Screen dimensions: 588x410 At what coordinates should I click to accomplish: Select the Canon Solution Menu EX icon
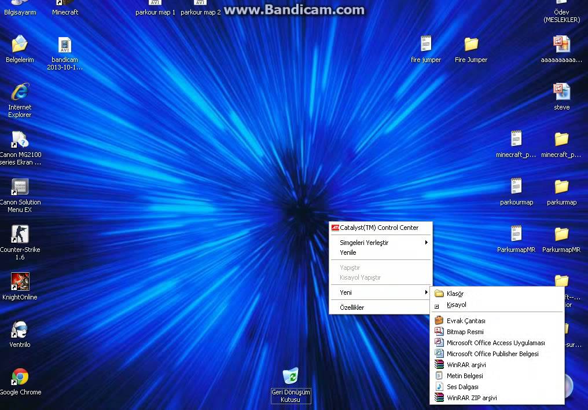point(20,187)
